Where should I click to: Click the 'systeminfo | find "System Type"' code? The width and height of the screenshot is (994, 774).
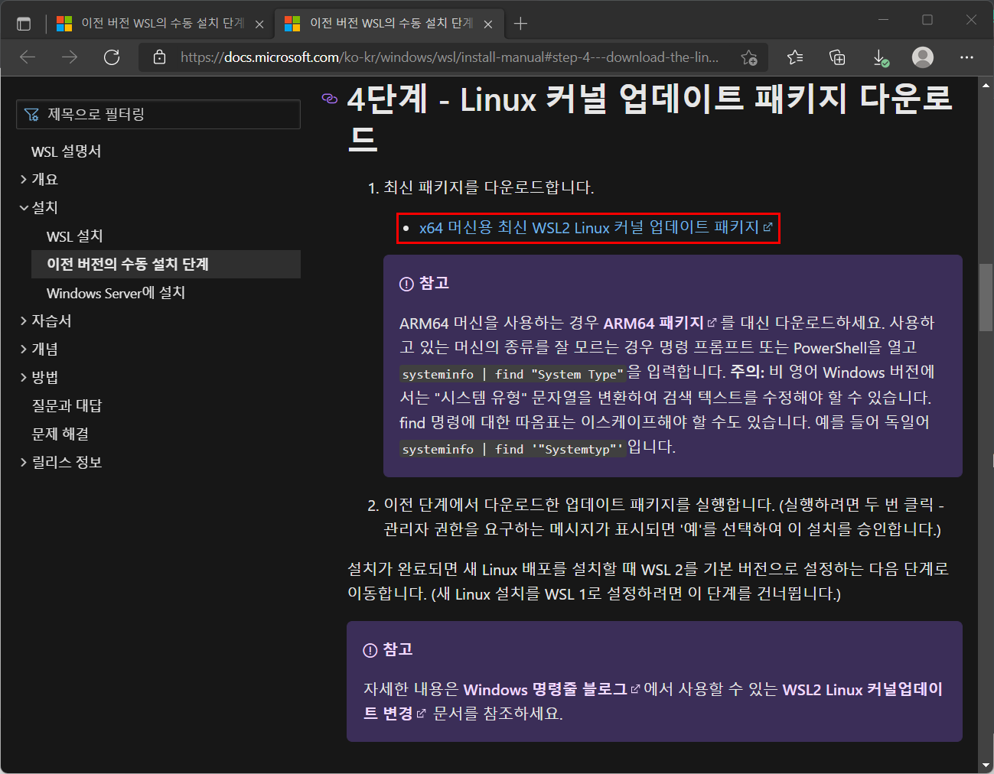click(513, 374)
